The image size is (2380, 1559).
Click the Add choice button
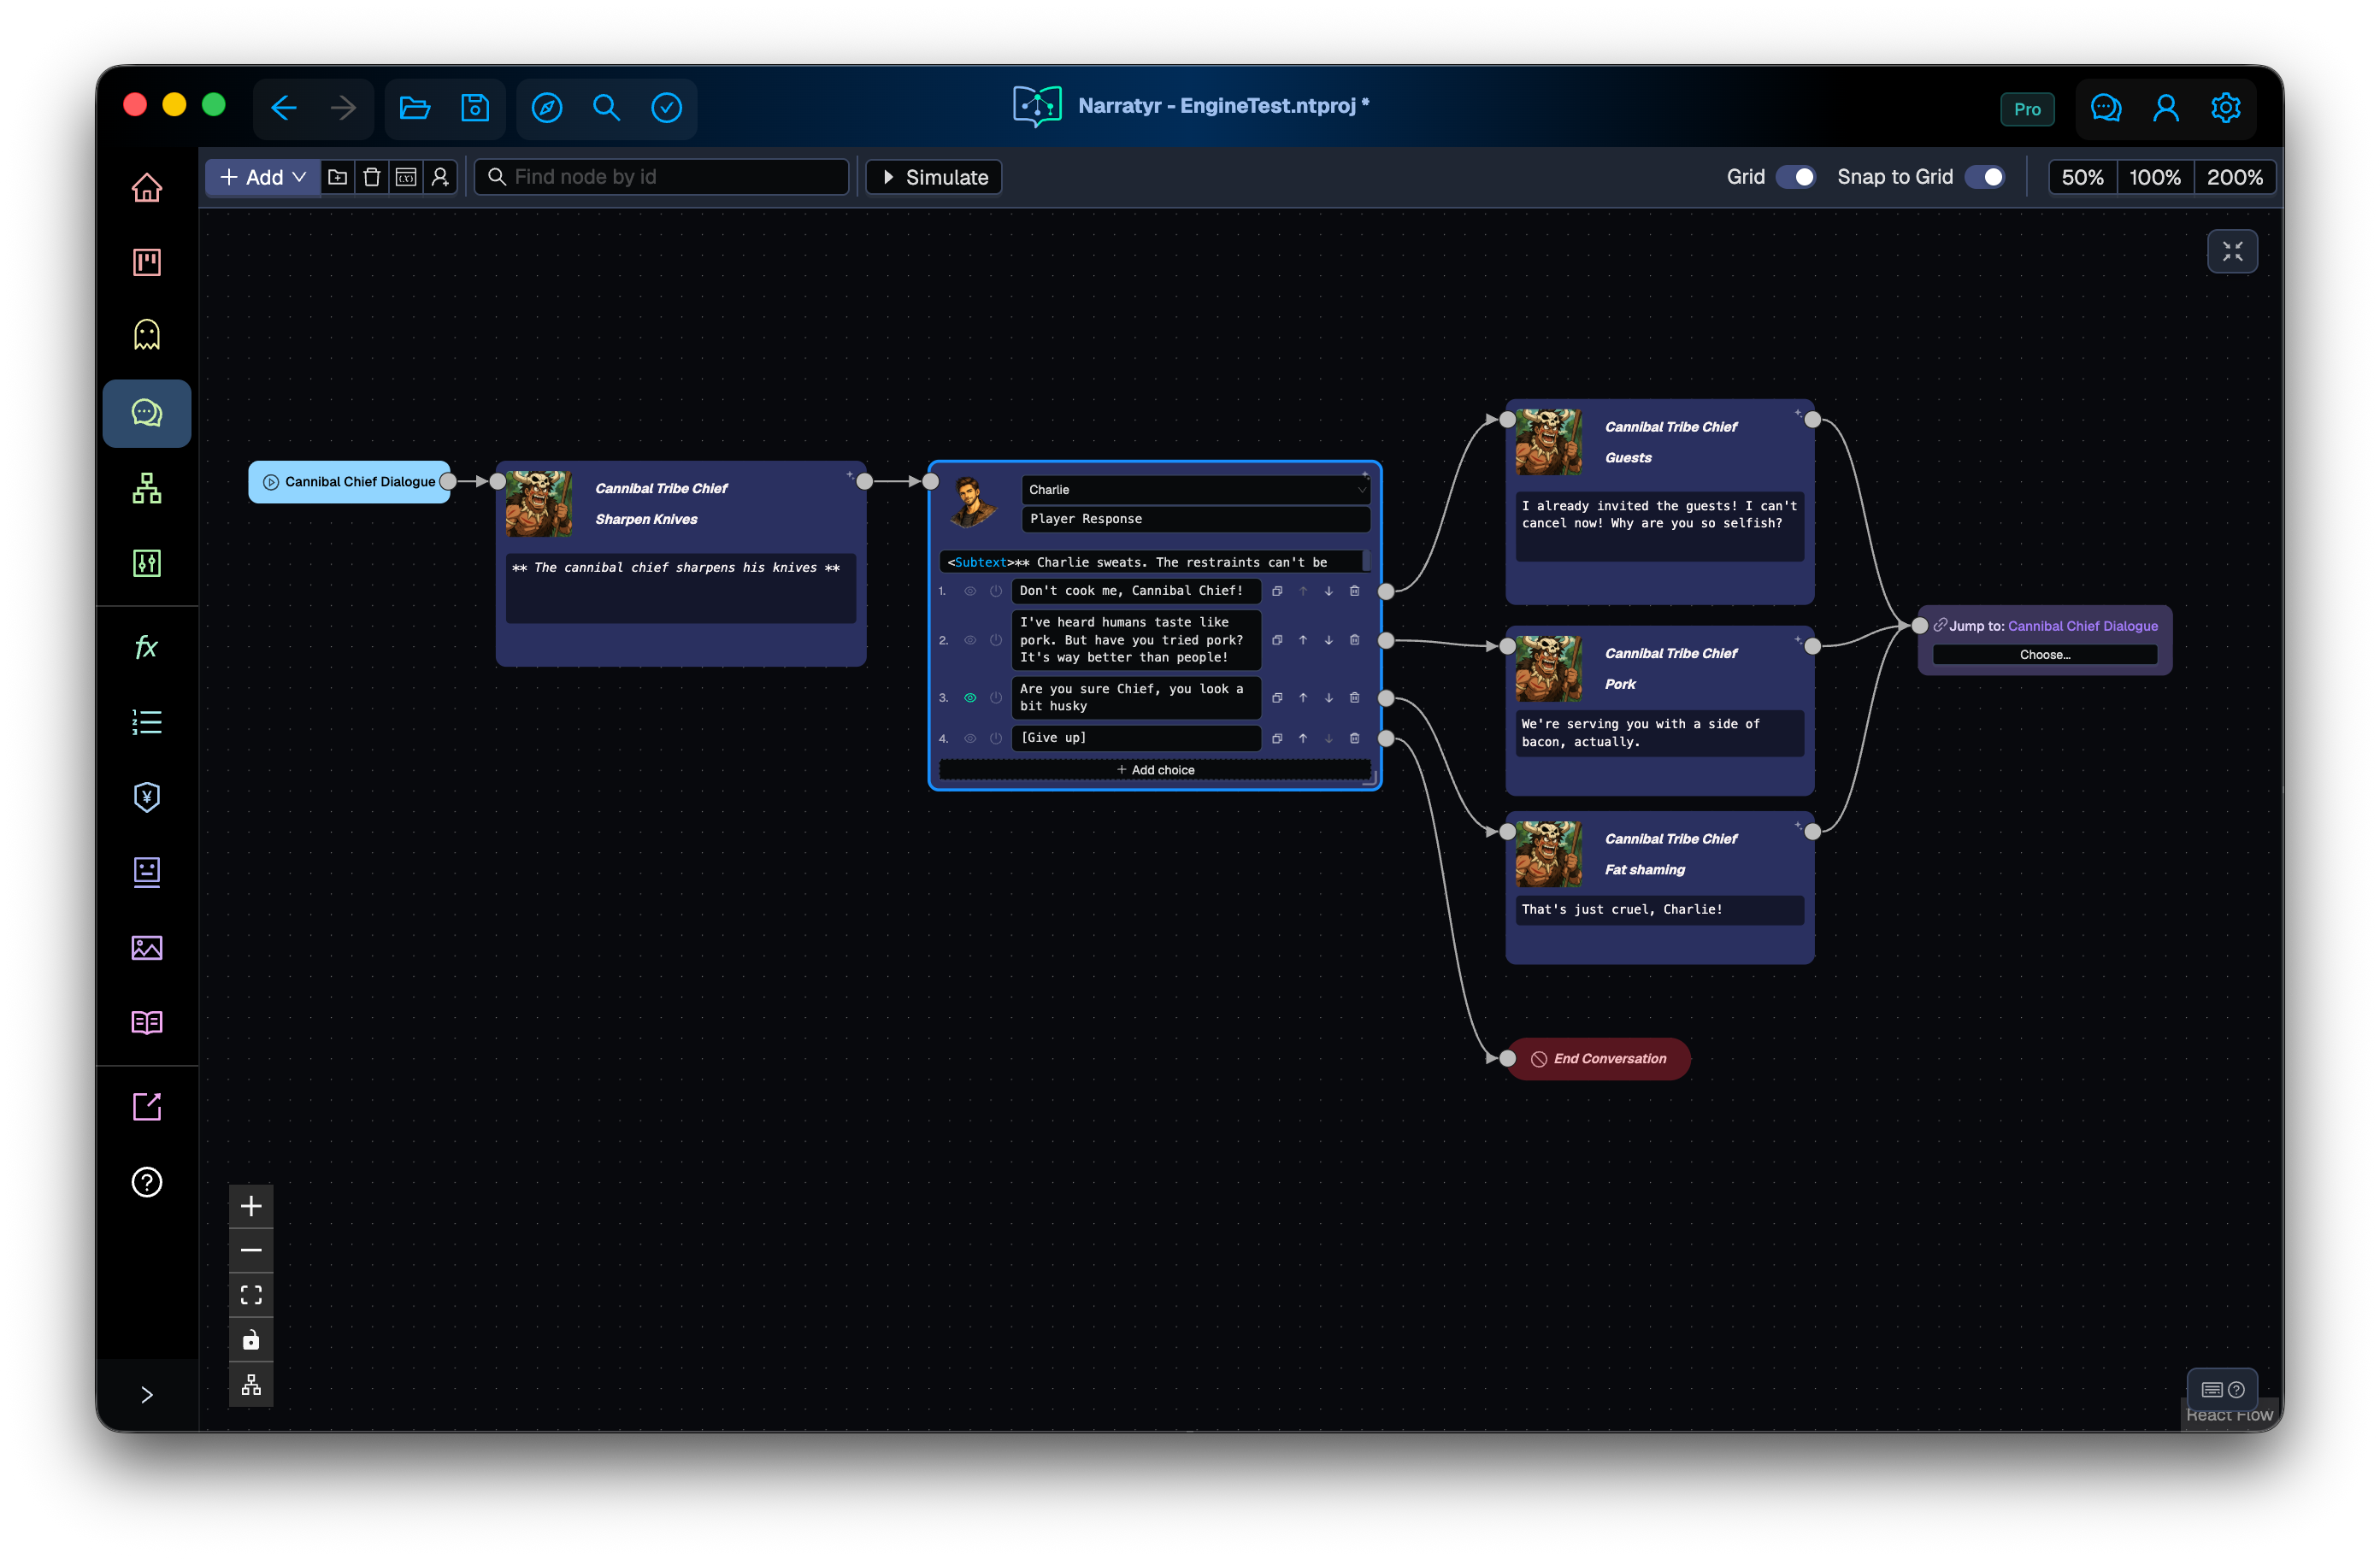click(1155, 770)
